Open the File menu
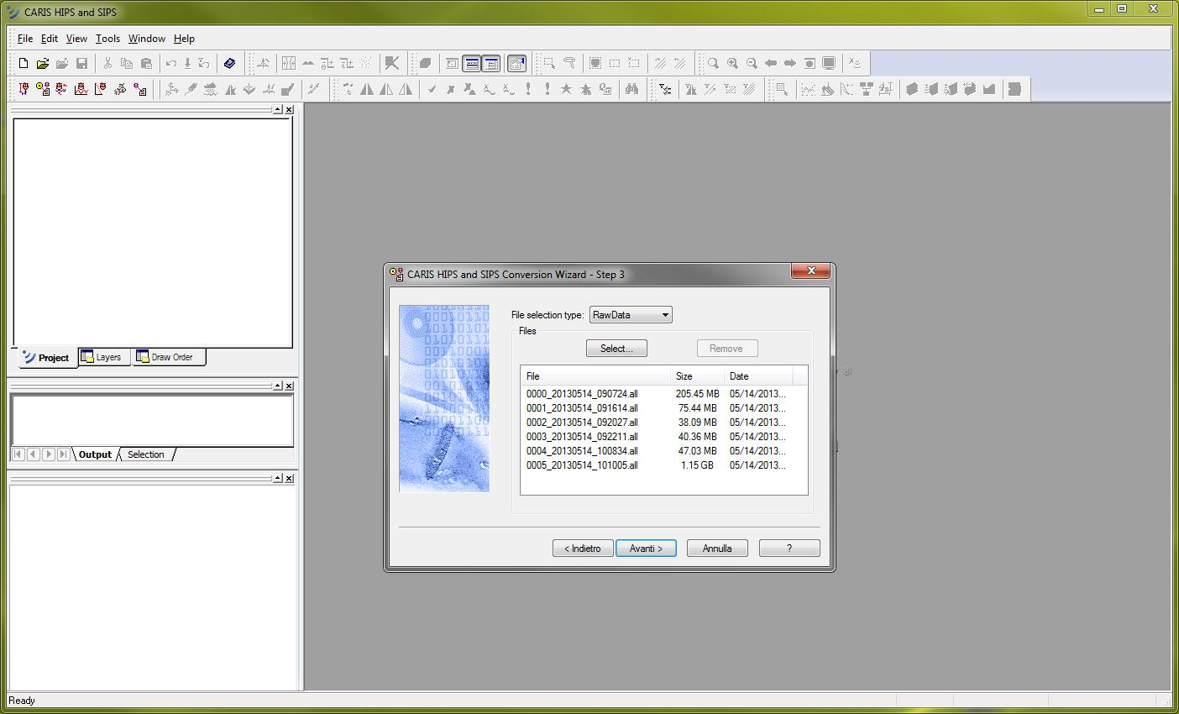 (25, 39)
